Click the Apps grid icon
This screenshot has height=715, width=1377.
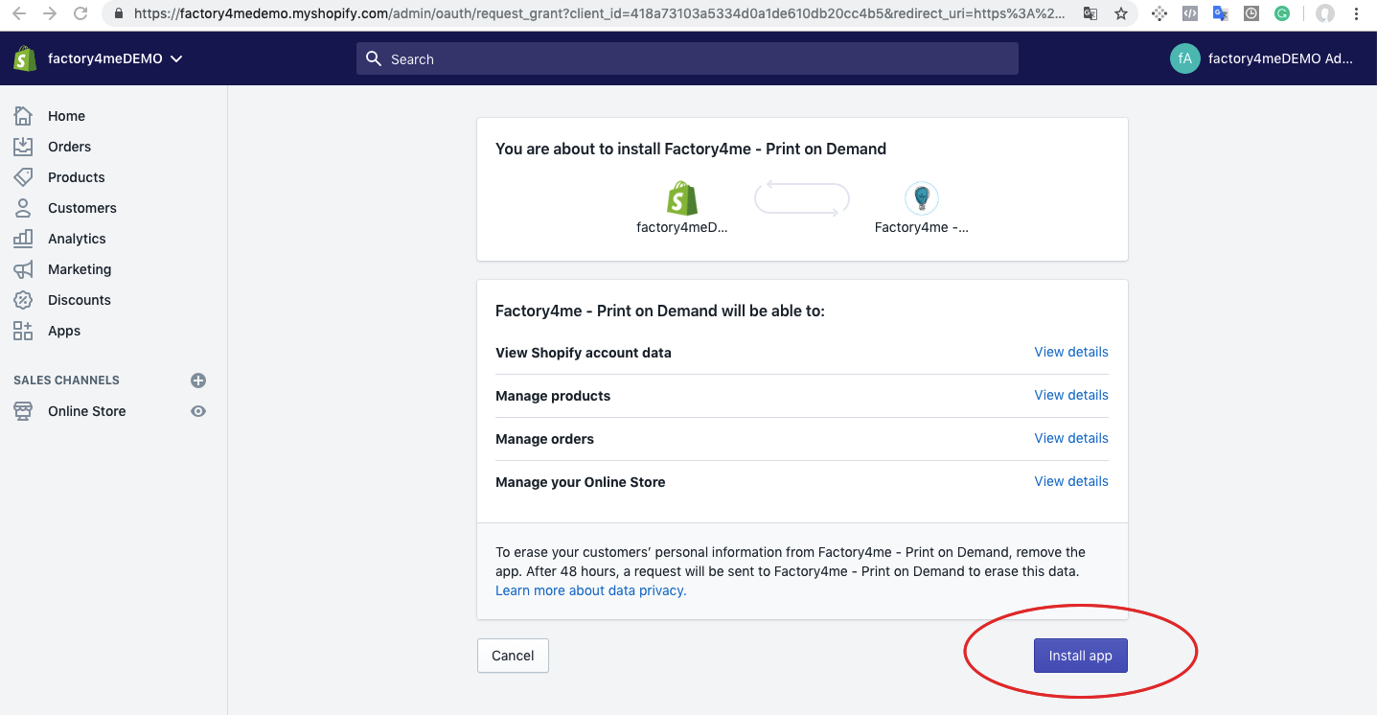(23, 330)
